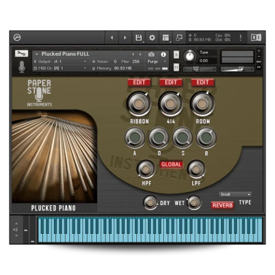Click the next preset arrow beside instrument name

tap(140, 54)
